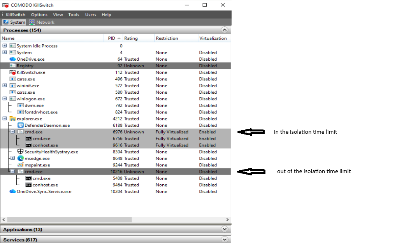Image resolution: width=397 pixels, height=243 pixels.
Task: Click the COMODO KillSwitch title bar icon
Action: [5, 5]
